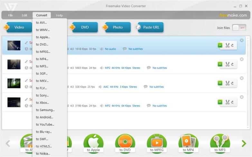Click the 'to MP3' earphones icon

click(x=220, y=143)
